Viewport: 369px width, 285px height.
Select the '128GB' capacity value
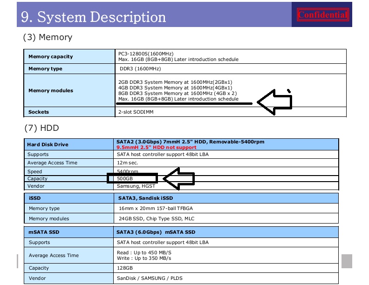(x=125, y=268)
